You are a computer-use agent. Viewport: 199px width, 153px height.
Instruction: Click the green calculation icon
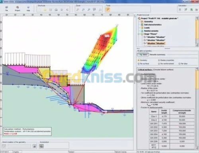click(x=191, y=10)
